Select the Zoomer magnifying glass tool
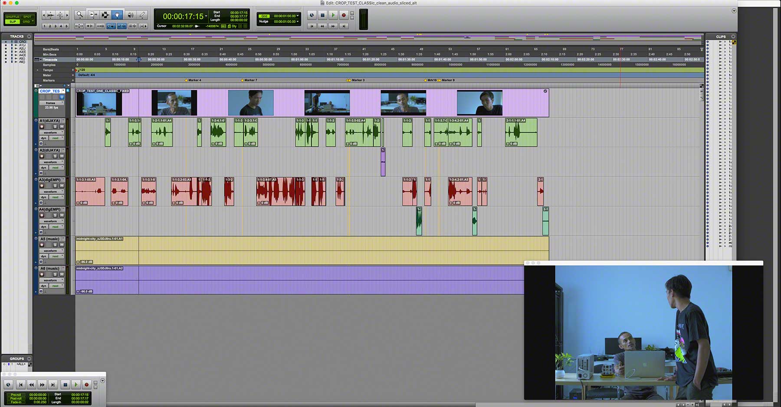Viewport: 781px width, 407px height. click(x=79, y=15)
